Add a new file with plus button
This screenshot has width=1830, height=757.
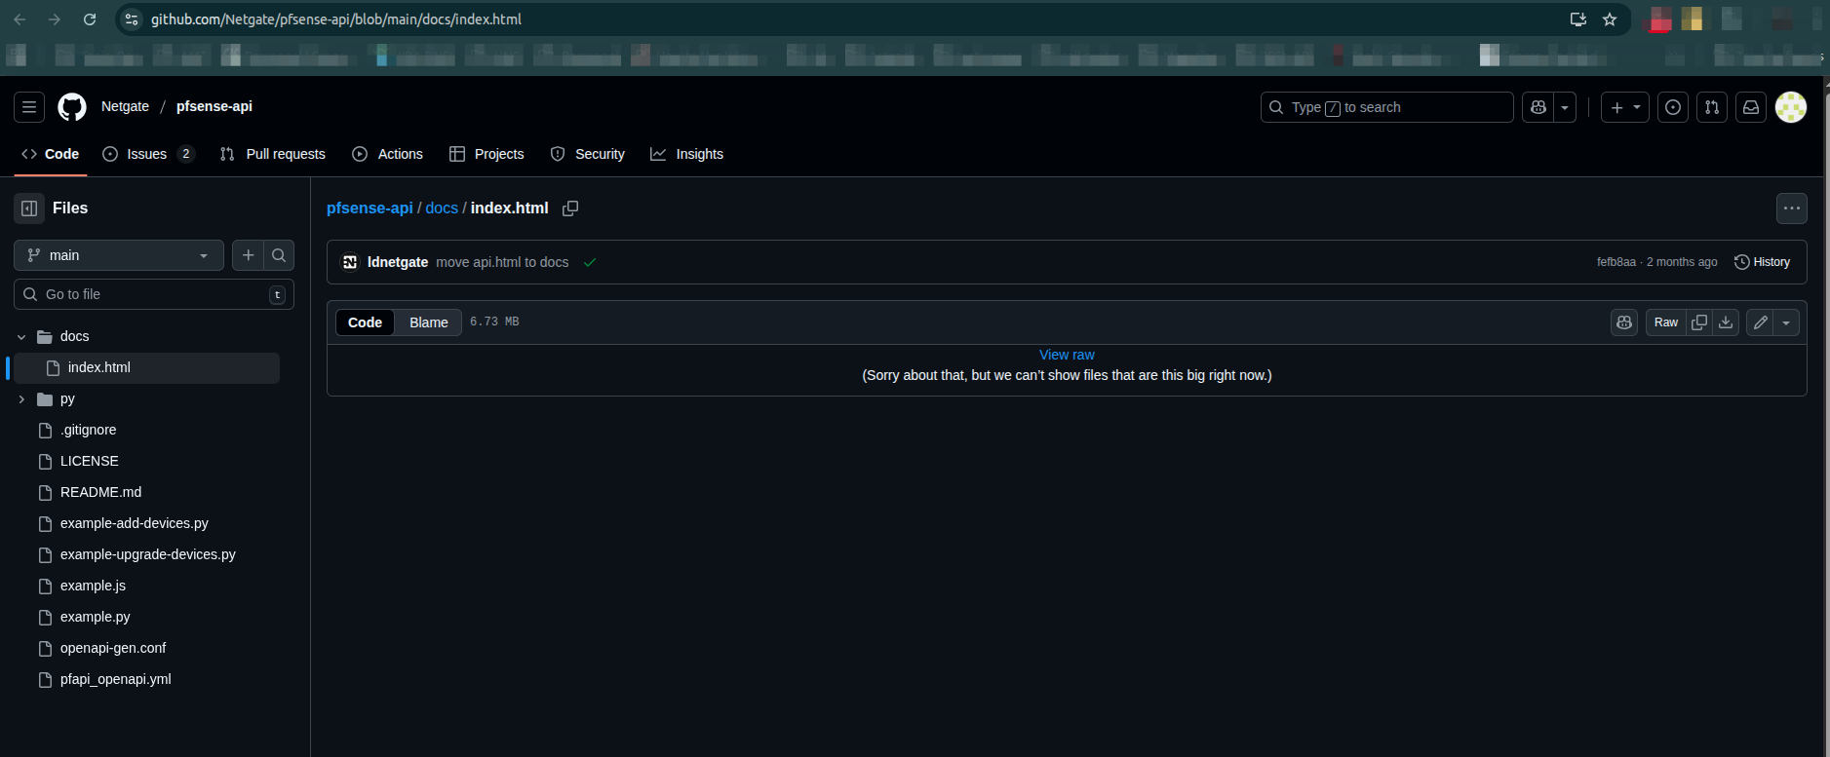click(248, 255)
